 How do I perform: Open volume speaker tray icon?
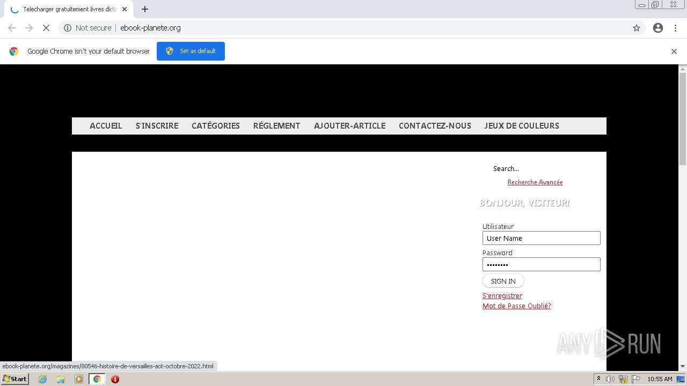[x=610, y=379]
